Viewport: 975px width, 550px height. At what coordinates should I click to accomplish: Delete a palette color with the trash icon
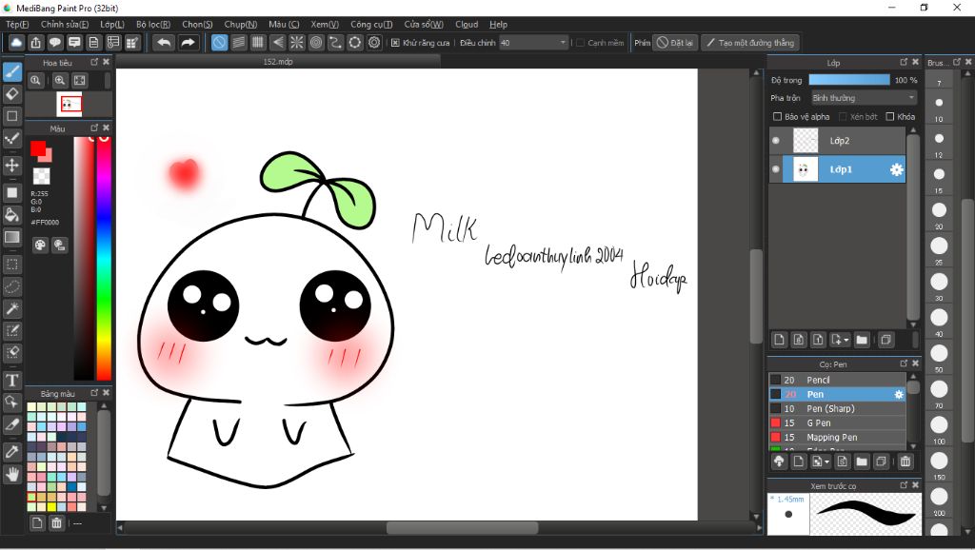[x=56, y=523]
